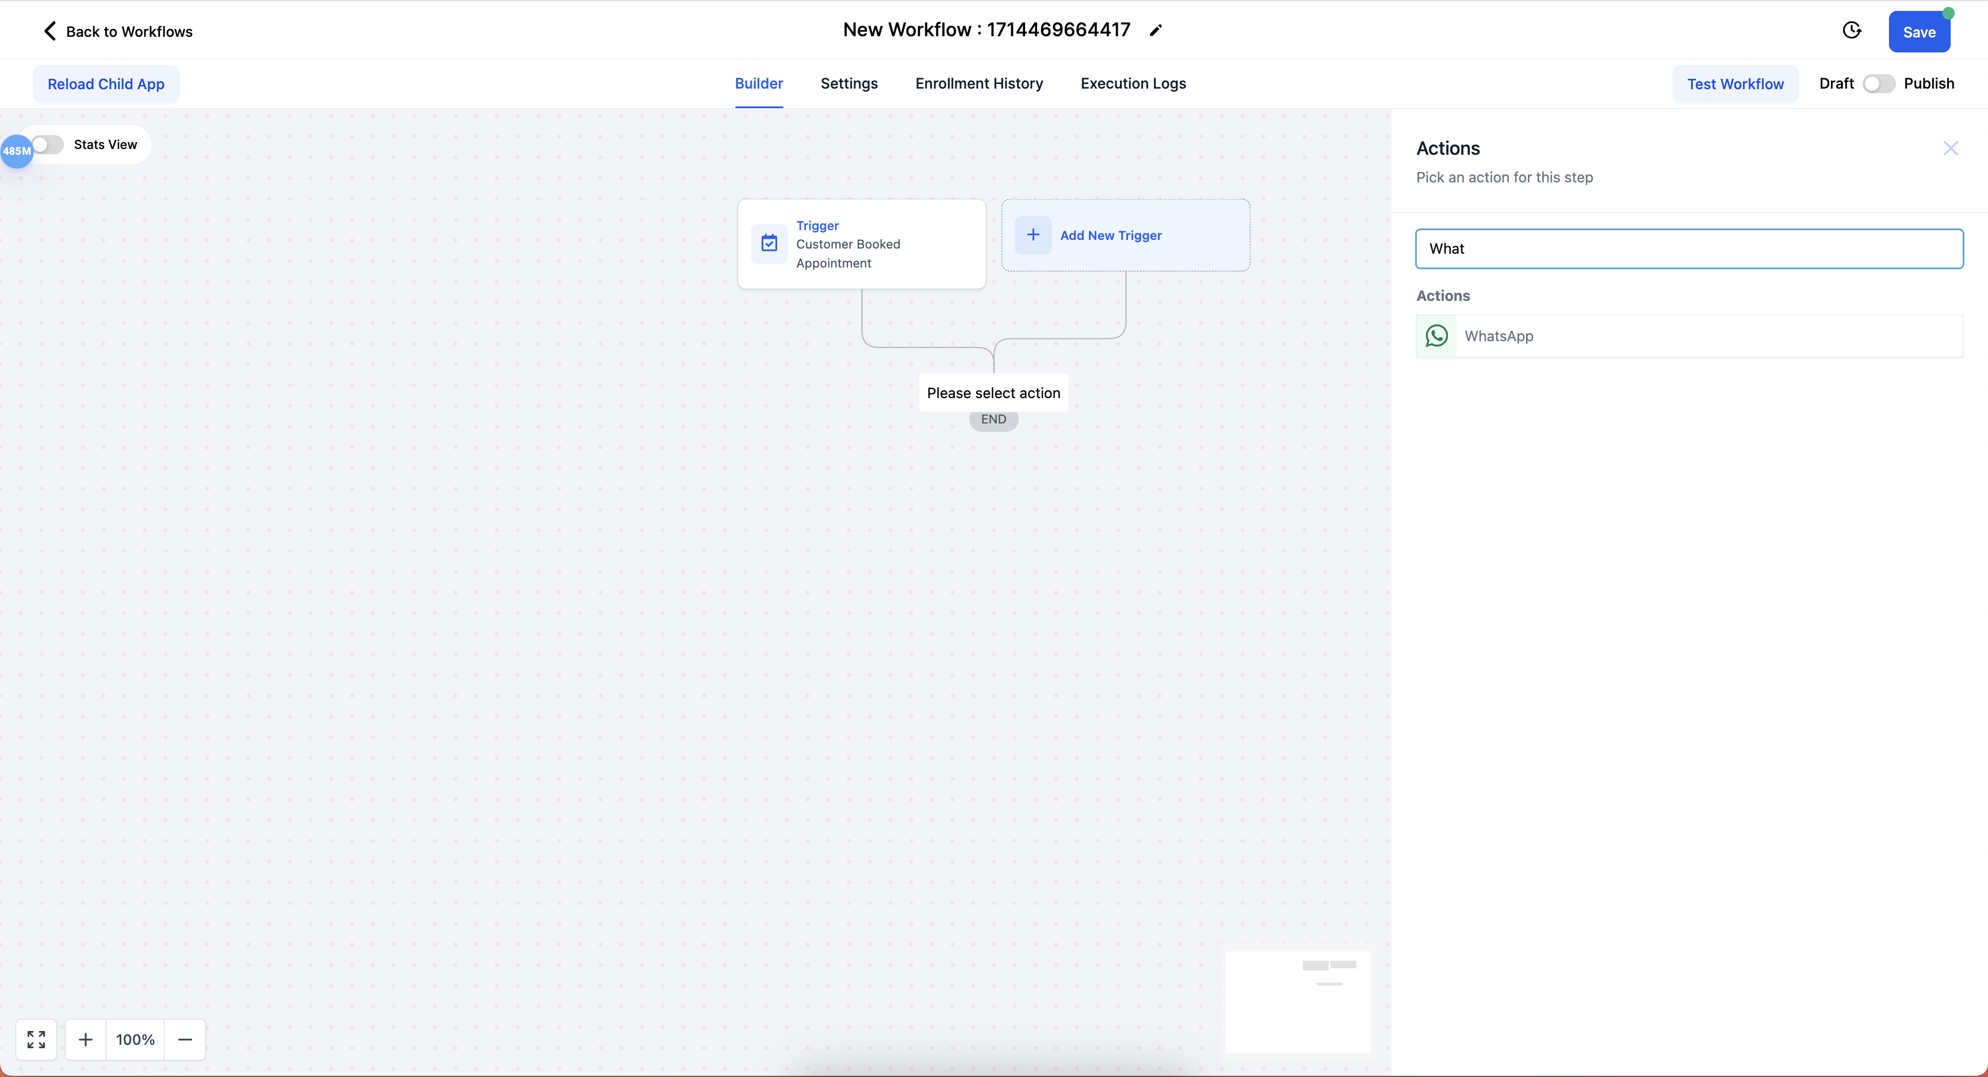Viewport: 1988px width, 1077px height.
Task: Click the action search input field
Action: pyautogui.click(x=1688, y=249)
